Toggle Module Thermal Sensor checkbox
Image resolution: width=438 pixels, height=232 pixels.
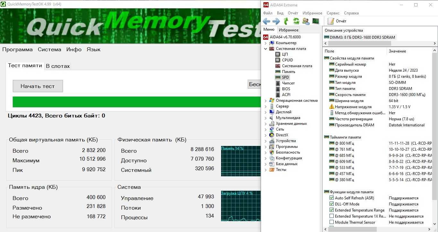332,222
